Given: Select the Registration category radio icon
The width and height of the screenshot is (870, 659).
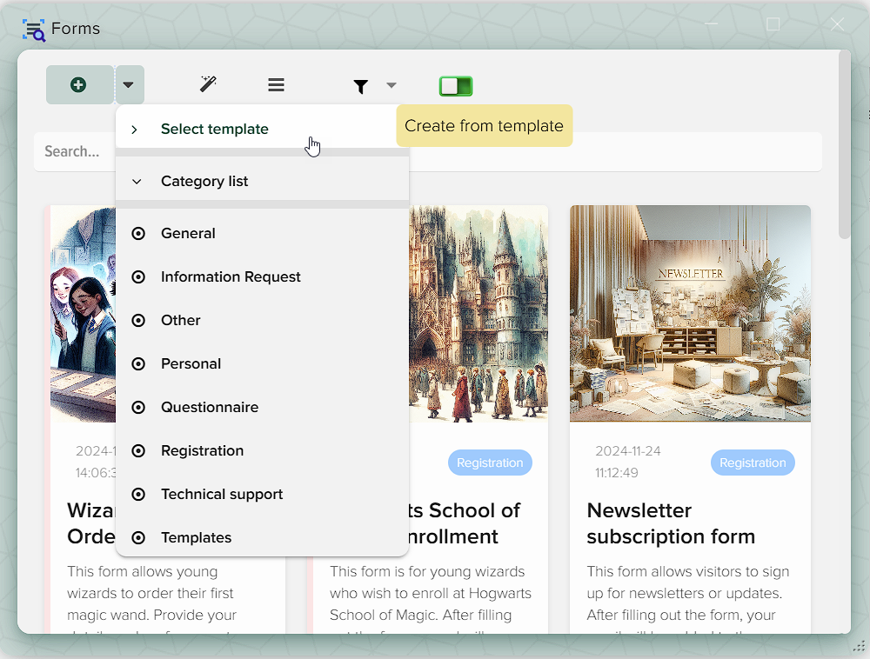Looking at the screenshot, I should click(138, 450).
